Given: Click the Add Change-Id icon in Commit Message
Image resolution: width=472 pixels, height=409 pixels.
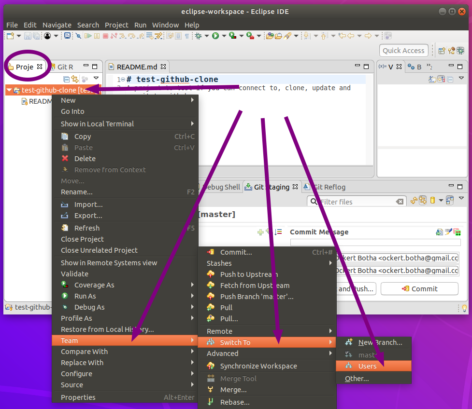Looking at the screenshot, I should [457, 232].
